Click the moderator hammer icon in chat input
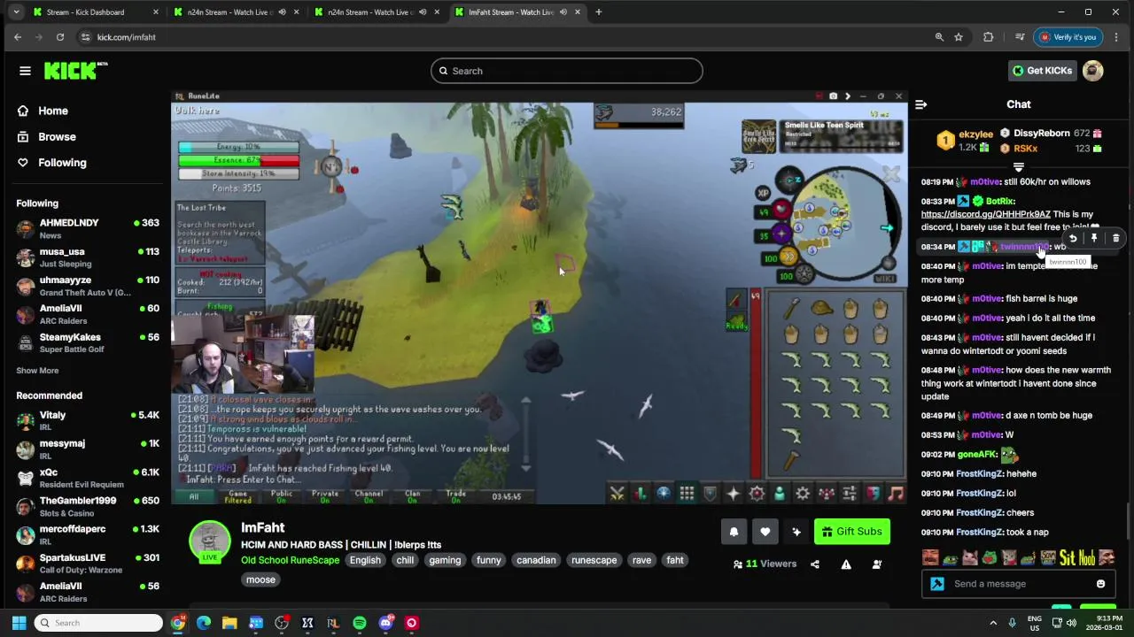This screenshot has width=1134, height=637. tap(937, 584)
